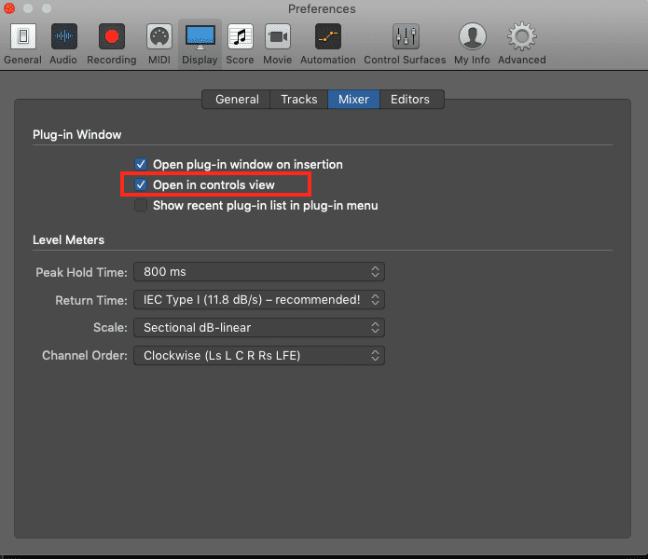Enable Show recent plug-in list in plug-in menu
Image resolution: width=648 pixels, height=559 pixels.
141,205
